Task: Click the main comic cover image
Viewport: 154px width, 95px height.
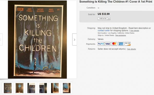Action: 37,40
